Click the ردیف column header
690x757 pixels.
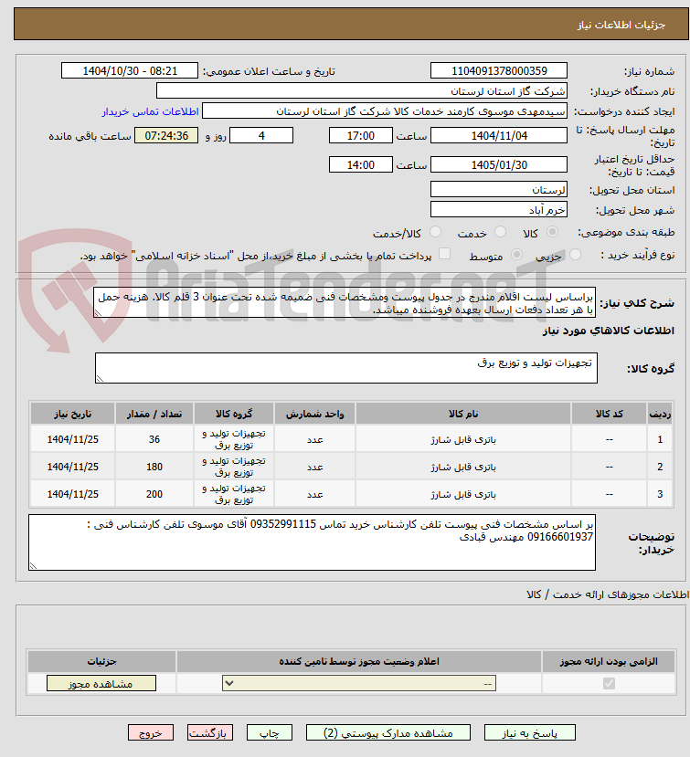click(660, 414)
